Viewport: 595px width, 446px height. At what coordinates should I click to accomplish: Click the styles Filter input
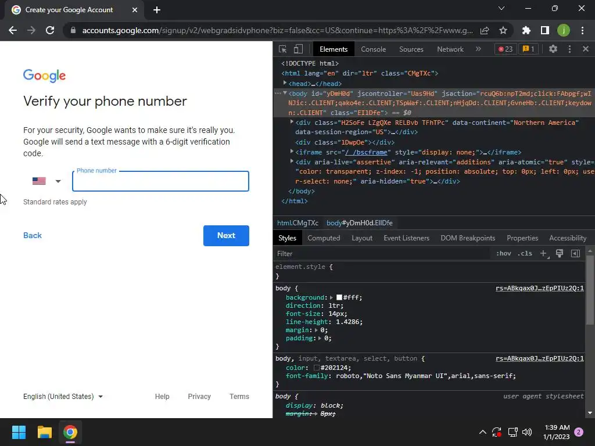[x=381, y=254]
